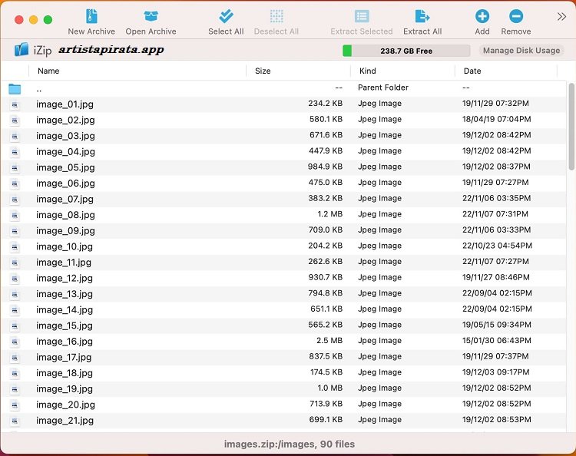Sort by the Kind column header

click(367, 71)
